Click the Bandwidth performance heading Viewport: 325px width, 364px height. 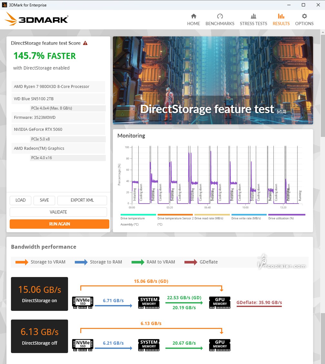click(x=44, y=247)
